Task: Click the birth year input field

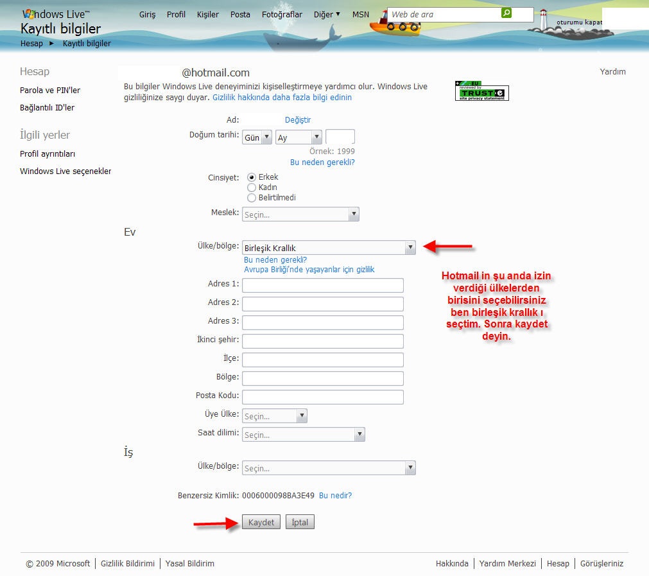Action: (340, 137)
